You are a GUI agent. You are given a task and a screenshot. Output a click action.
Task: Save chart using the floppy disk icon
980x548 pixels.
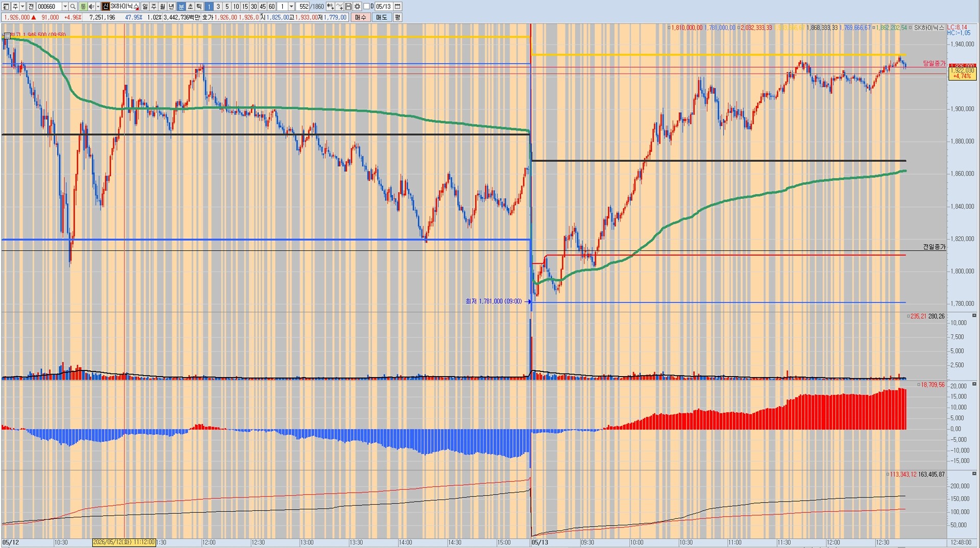348,7
